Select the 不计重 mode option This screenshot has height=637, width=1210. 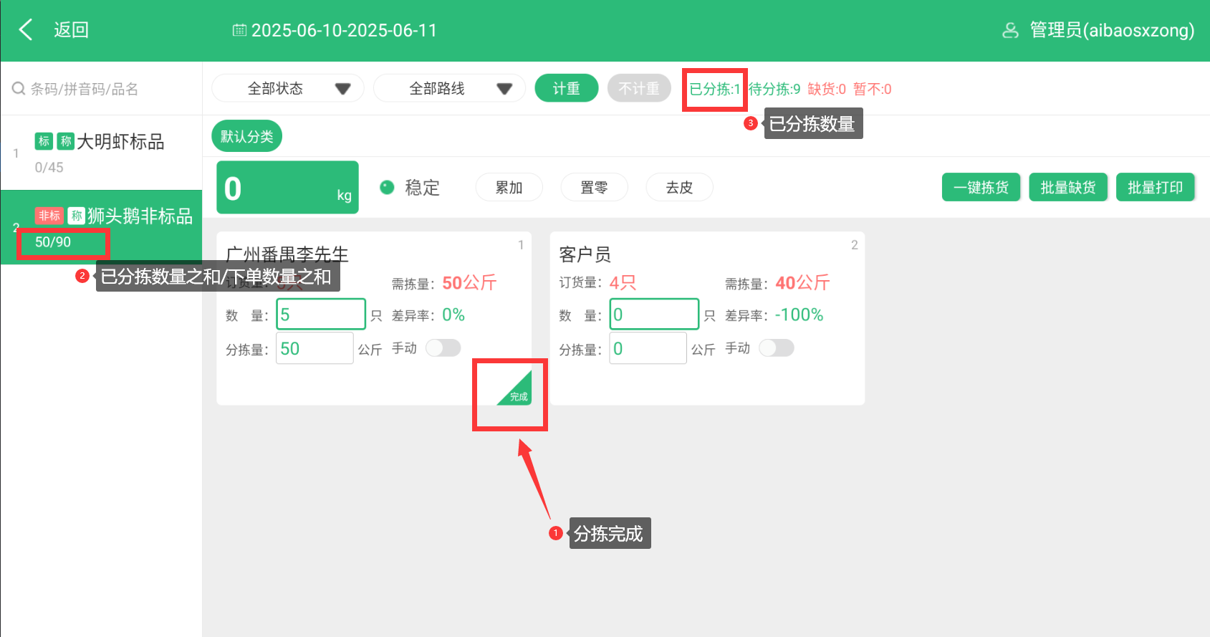pos(638,88)
